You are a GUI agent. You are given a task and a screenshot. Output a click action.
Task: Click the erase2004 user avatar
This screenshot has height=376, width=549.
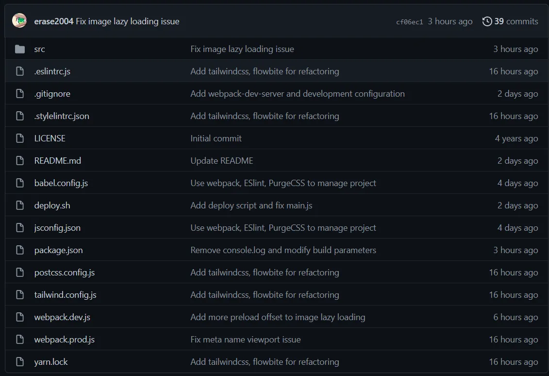pos(19,21)
